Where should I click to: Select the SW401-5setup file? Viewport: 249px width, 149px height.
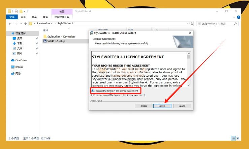(x=56, y=41)
